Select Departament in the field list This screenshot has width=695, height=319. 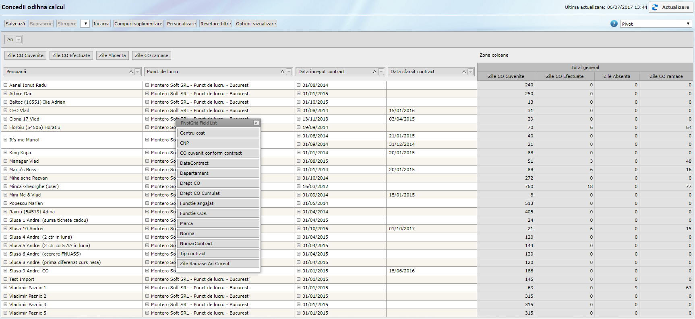tap(218, 173)
